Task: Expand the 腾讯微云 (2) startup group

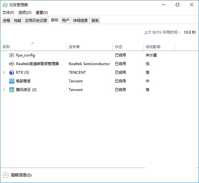Action: [4, 90]
